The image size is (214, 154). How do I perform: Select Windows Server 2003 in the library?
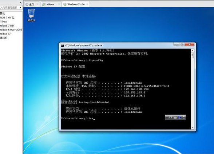(x=11, y=30)
